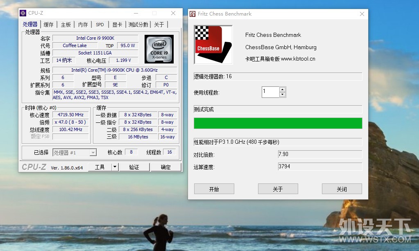
Task: Open the 内存 tab
Action: click(83, 25)
